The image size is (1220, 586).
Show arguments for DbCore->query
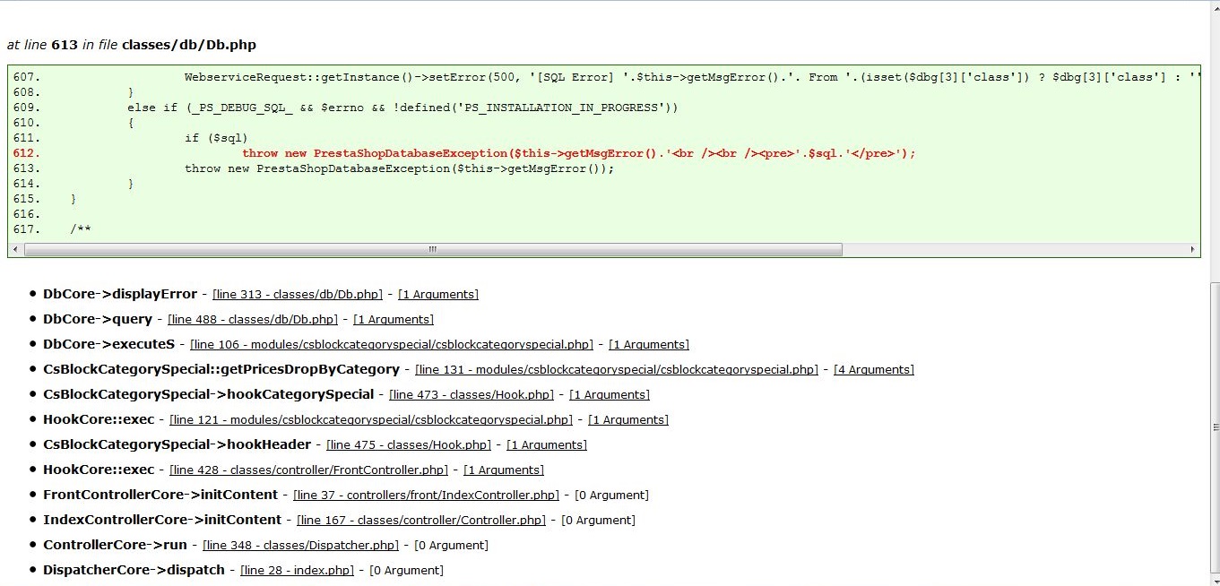pyautogui.click(x=394, y=319)
